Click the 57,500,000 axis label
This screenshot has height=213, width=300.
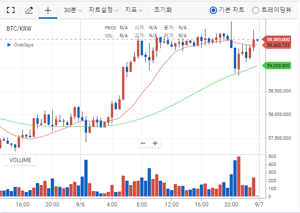pyautogui.click(x=280, y=138)
